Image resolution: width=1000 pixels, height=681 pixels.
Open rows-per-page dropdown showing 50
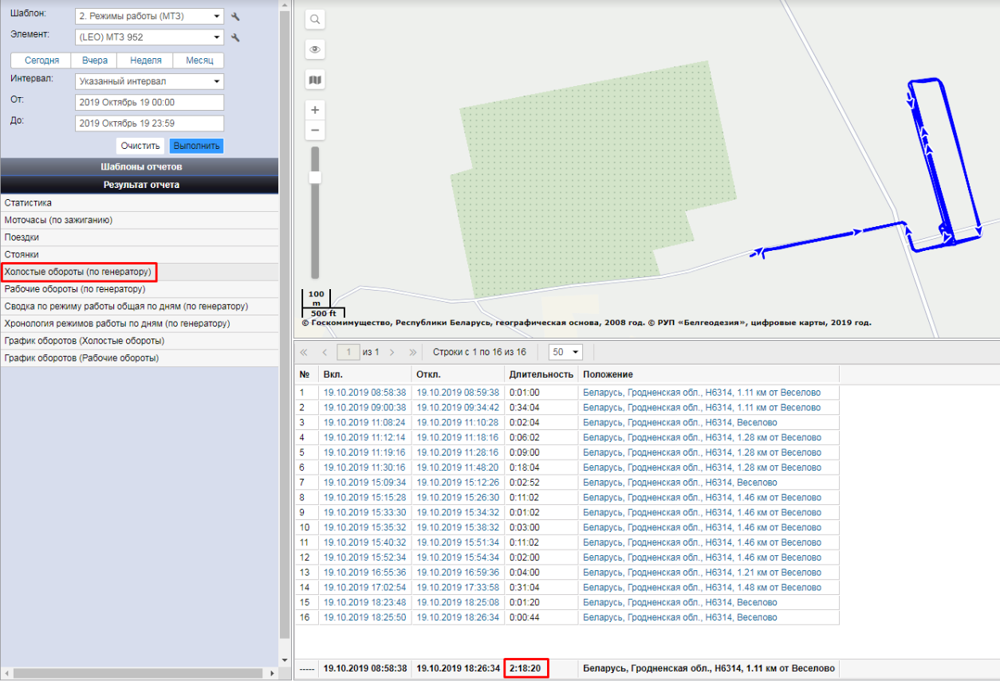(x=566, y=351)
